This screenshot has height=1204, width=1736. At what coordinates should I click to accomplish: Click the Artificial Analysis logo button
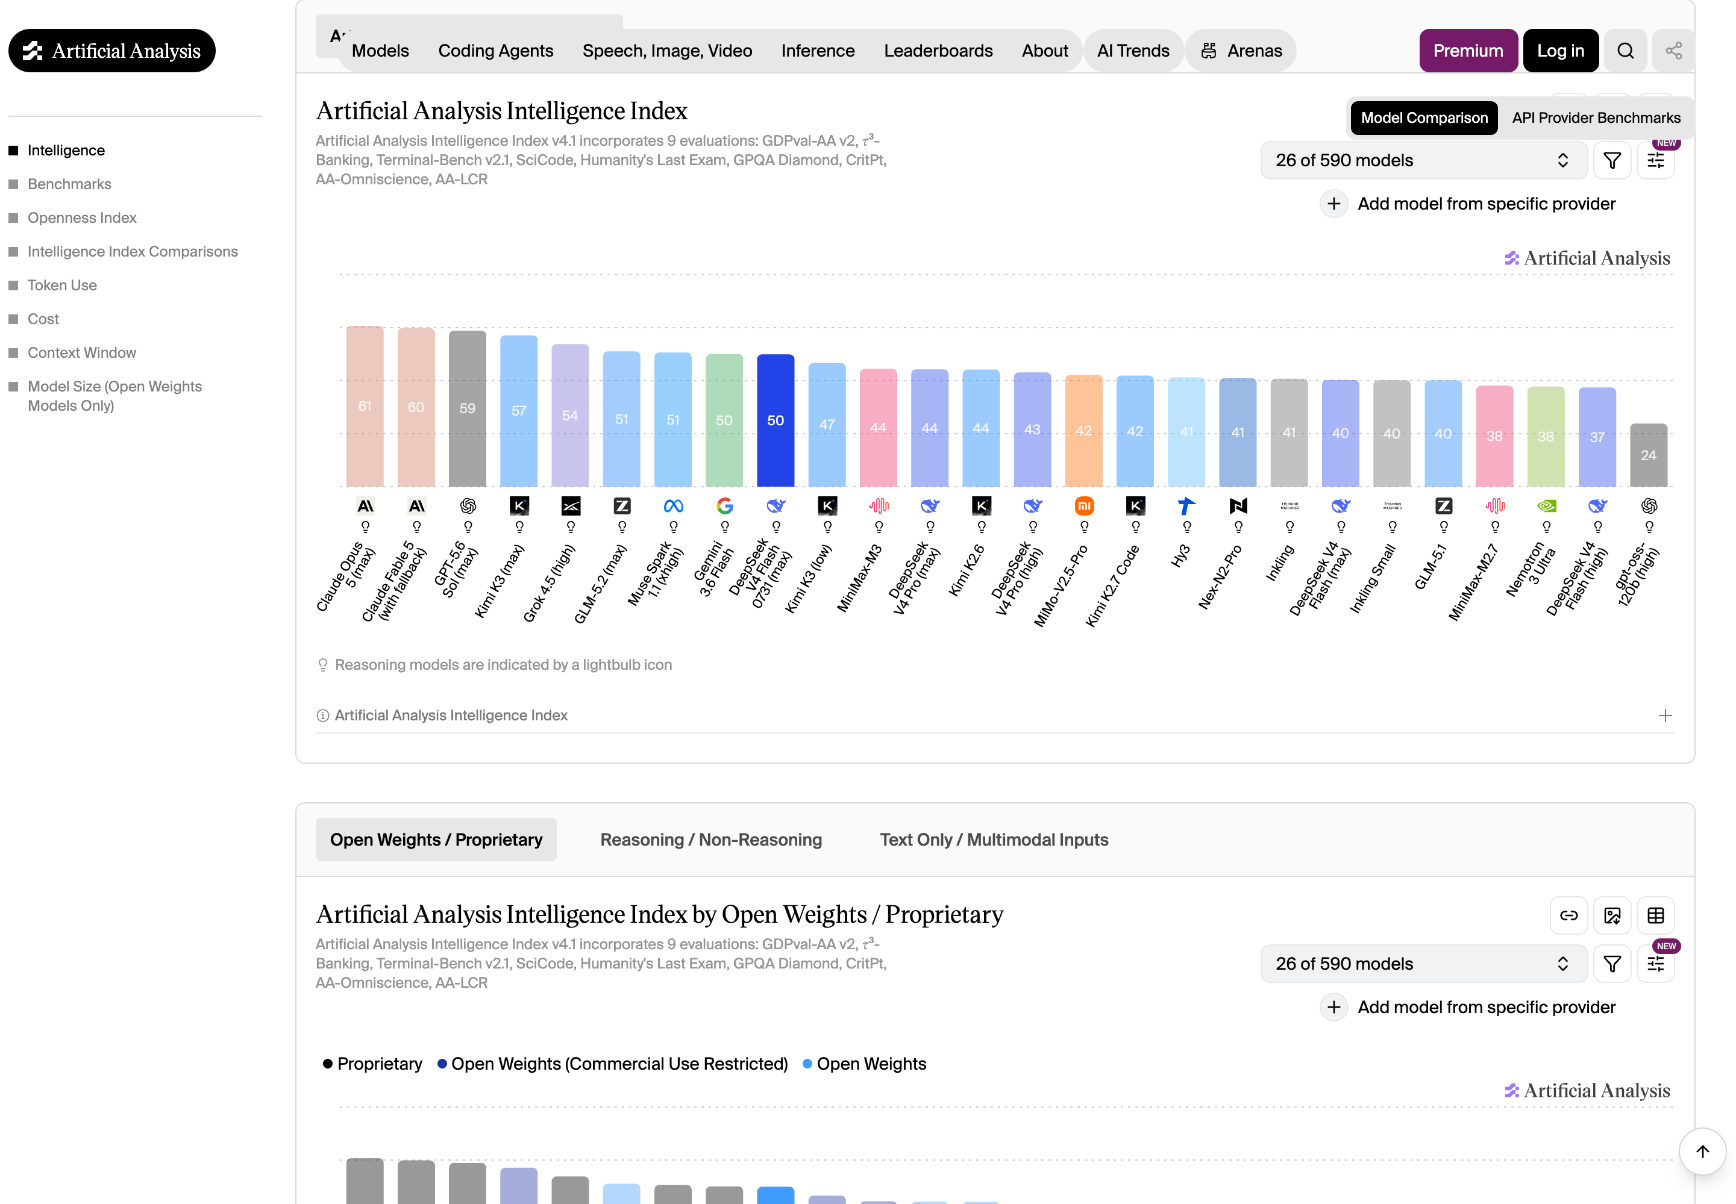click(111, 51)
